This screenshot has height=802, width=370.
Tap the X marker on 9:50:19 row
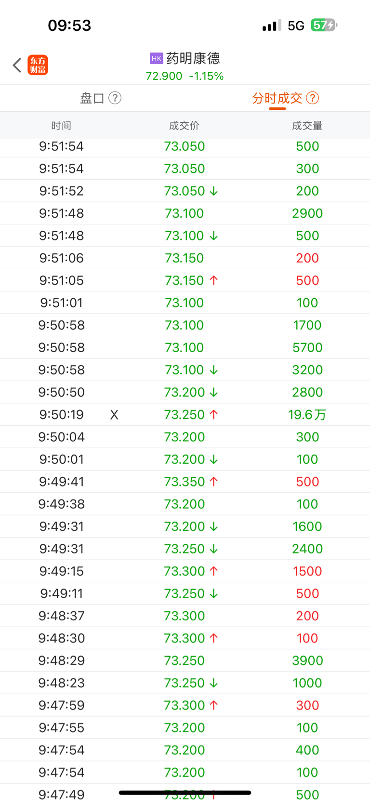[114, 415]
